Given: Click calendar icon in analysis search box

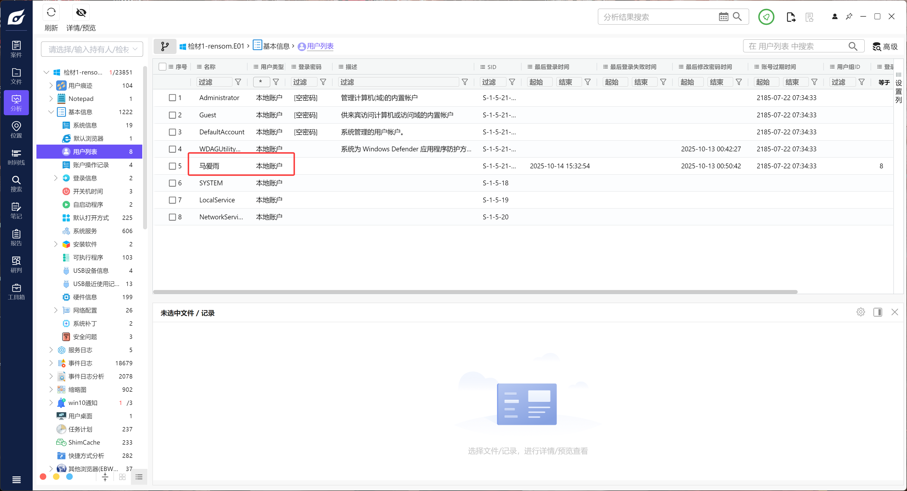Looking at the screenshot, I should click(x=723, y=16).
